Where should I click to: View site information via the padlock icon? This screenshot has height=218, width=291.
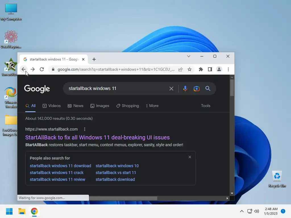[53, 69]
